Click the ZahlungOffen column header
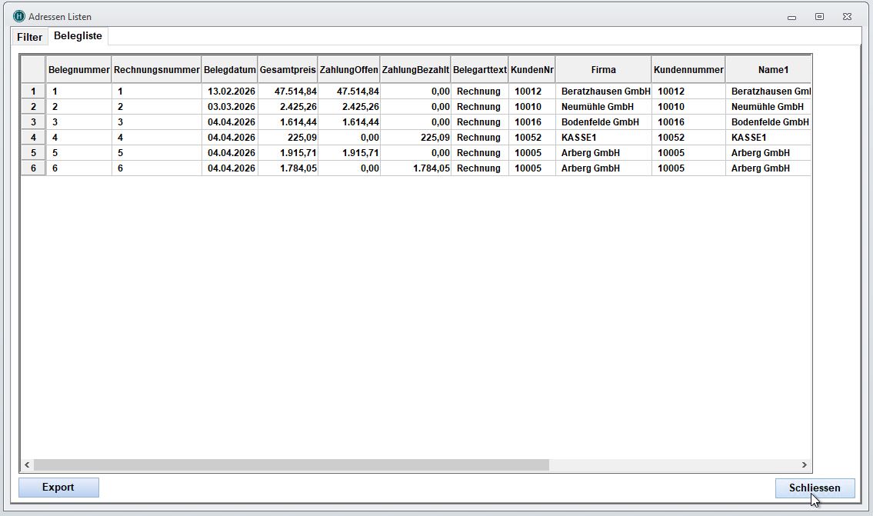 pos(348,70)
